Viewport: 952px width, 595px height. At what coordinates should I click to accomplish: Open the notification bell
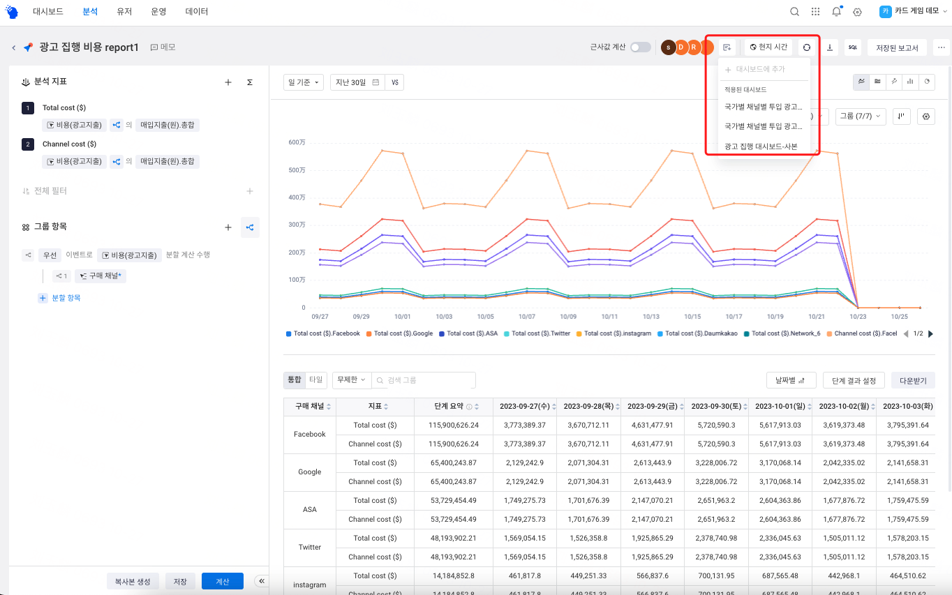836,11
